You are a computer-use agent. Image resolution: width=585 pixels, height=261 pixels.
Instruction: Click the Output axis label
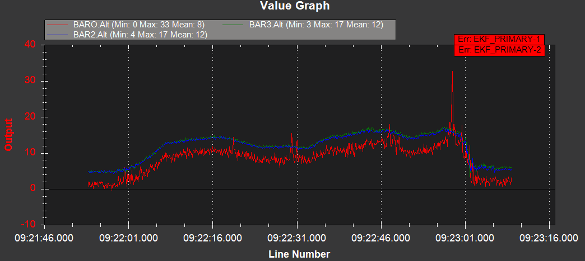8,134
